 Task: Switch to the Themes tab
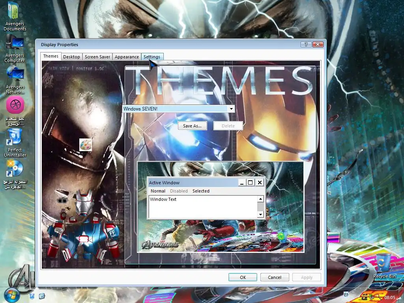51,56
